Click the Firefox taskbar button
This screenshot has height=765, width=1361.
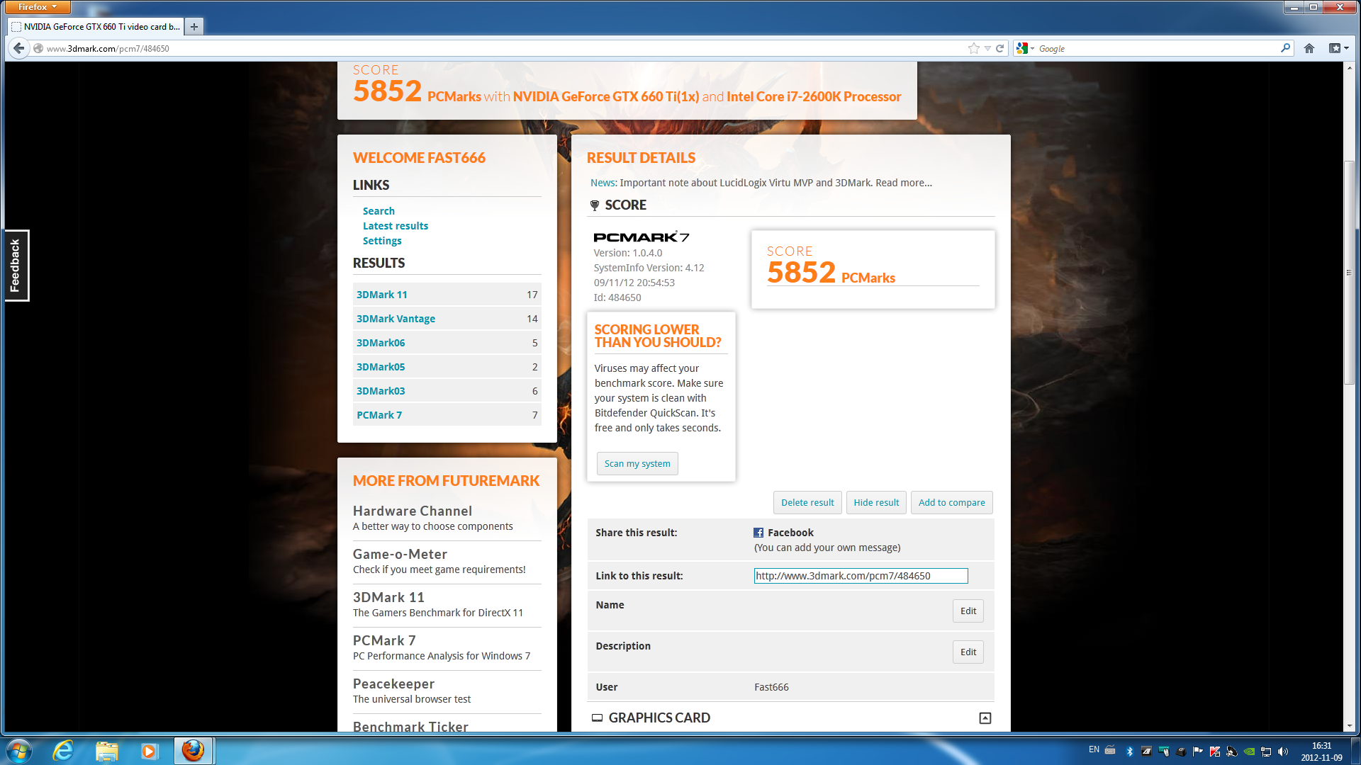(193, 751)
